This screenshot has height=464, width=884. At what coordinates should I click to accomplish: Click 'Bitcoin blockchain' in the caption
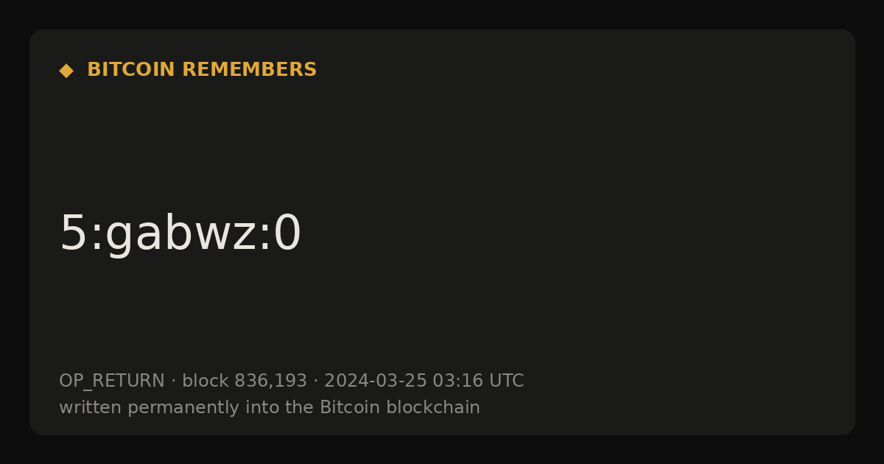tap(400, 407)
